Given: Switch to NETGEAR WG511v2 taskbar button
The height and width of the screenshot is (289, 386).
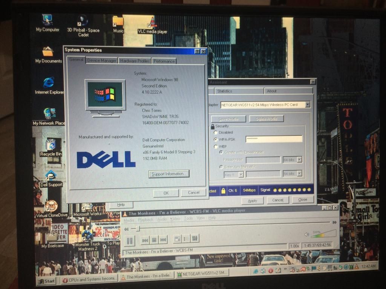Looking at the screenshot, I should [202, 274].
